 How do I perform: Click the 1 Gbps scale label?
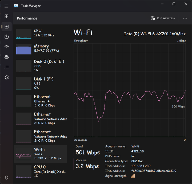point(181,41)
